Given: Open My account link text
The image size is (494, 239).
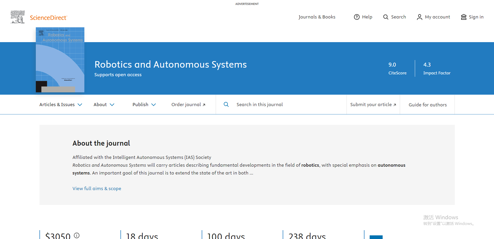Looking at the screenshot, I should click(x=437, y=17).
